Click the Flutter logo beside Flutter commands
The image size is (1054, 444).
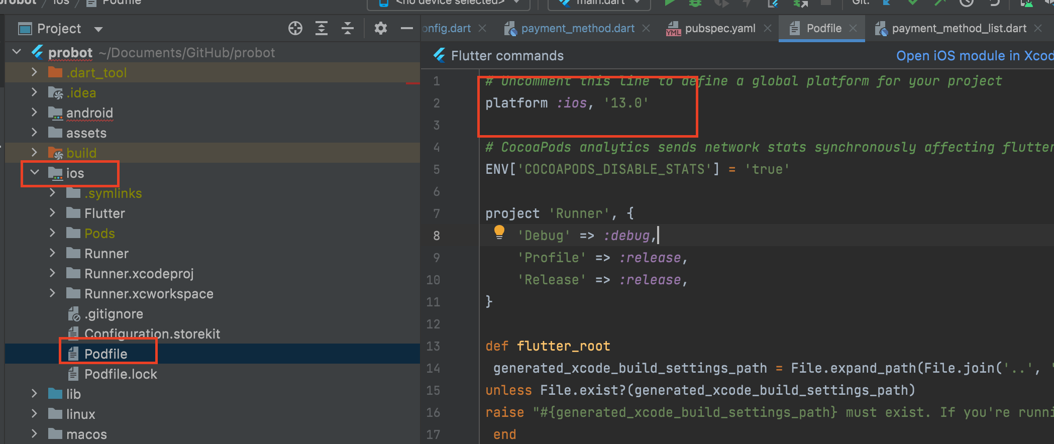pyautogui.click(x=440, y=56)
